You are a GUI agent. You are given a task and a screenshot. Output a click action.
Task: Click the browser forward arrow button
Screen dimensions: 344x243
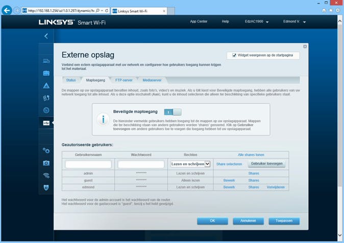17,11
